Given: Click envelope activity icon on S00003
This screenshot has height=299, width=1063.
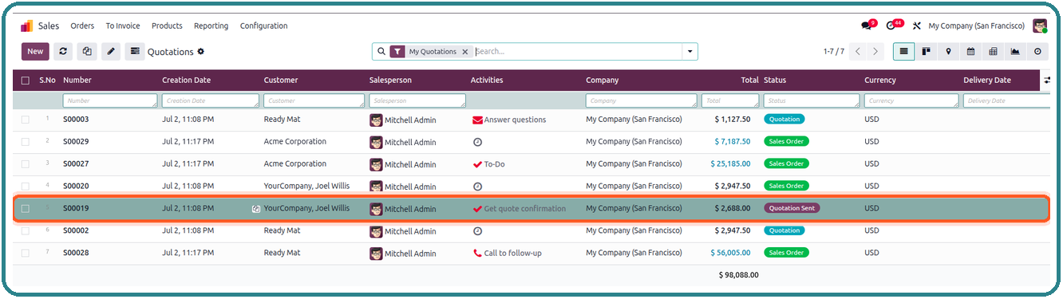Looking at the screenshot, I should click(477, 120).
